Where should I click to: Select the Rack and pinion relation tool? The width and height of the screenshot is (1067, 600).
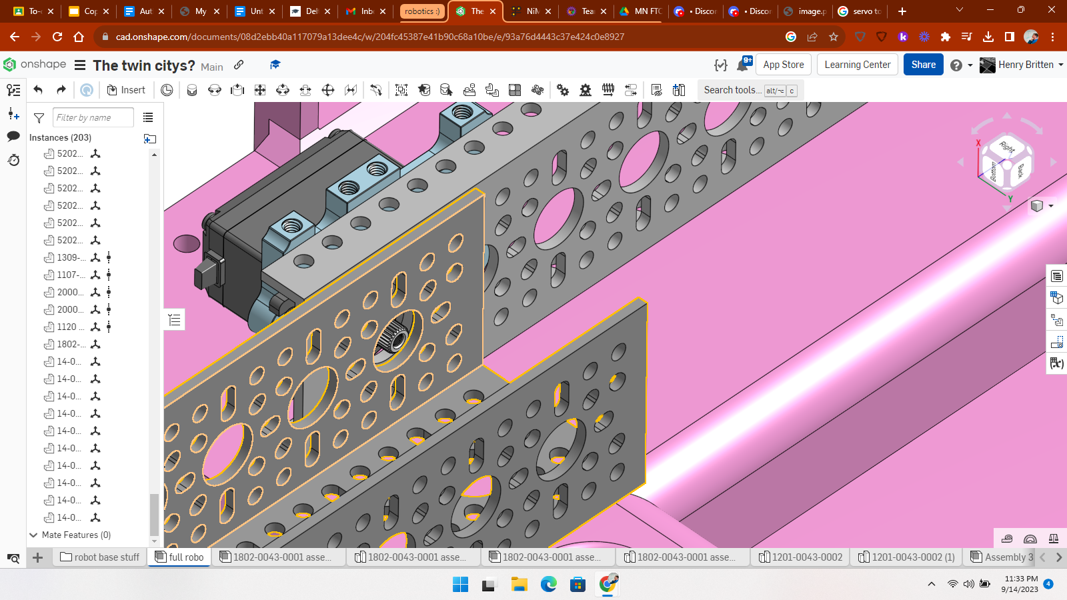[x=586, y=90]
